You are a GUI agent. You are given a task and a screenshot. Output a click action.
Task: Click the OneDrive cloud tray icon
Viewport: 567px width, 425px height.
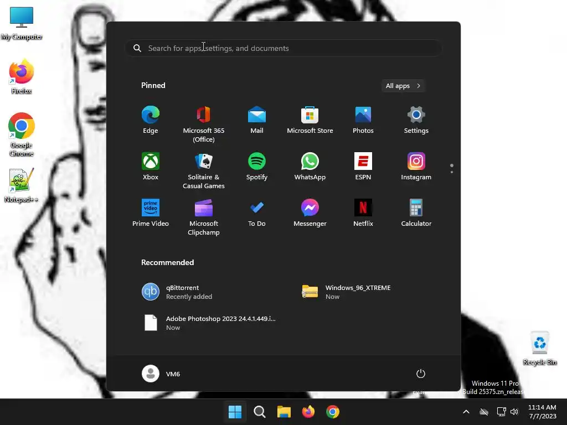[484, 412]
